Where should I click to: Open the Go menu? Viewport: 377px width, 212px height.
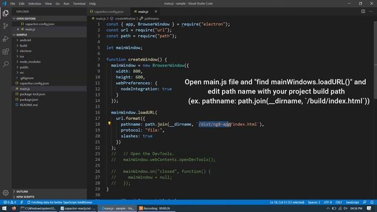(x=58, y=4)
